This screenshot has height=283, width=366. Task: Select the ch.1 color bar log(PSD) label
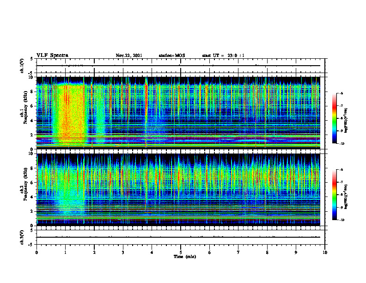coord(346,121)
